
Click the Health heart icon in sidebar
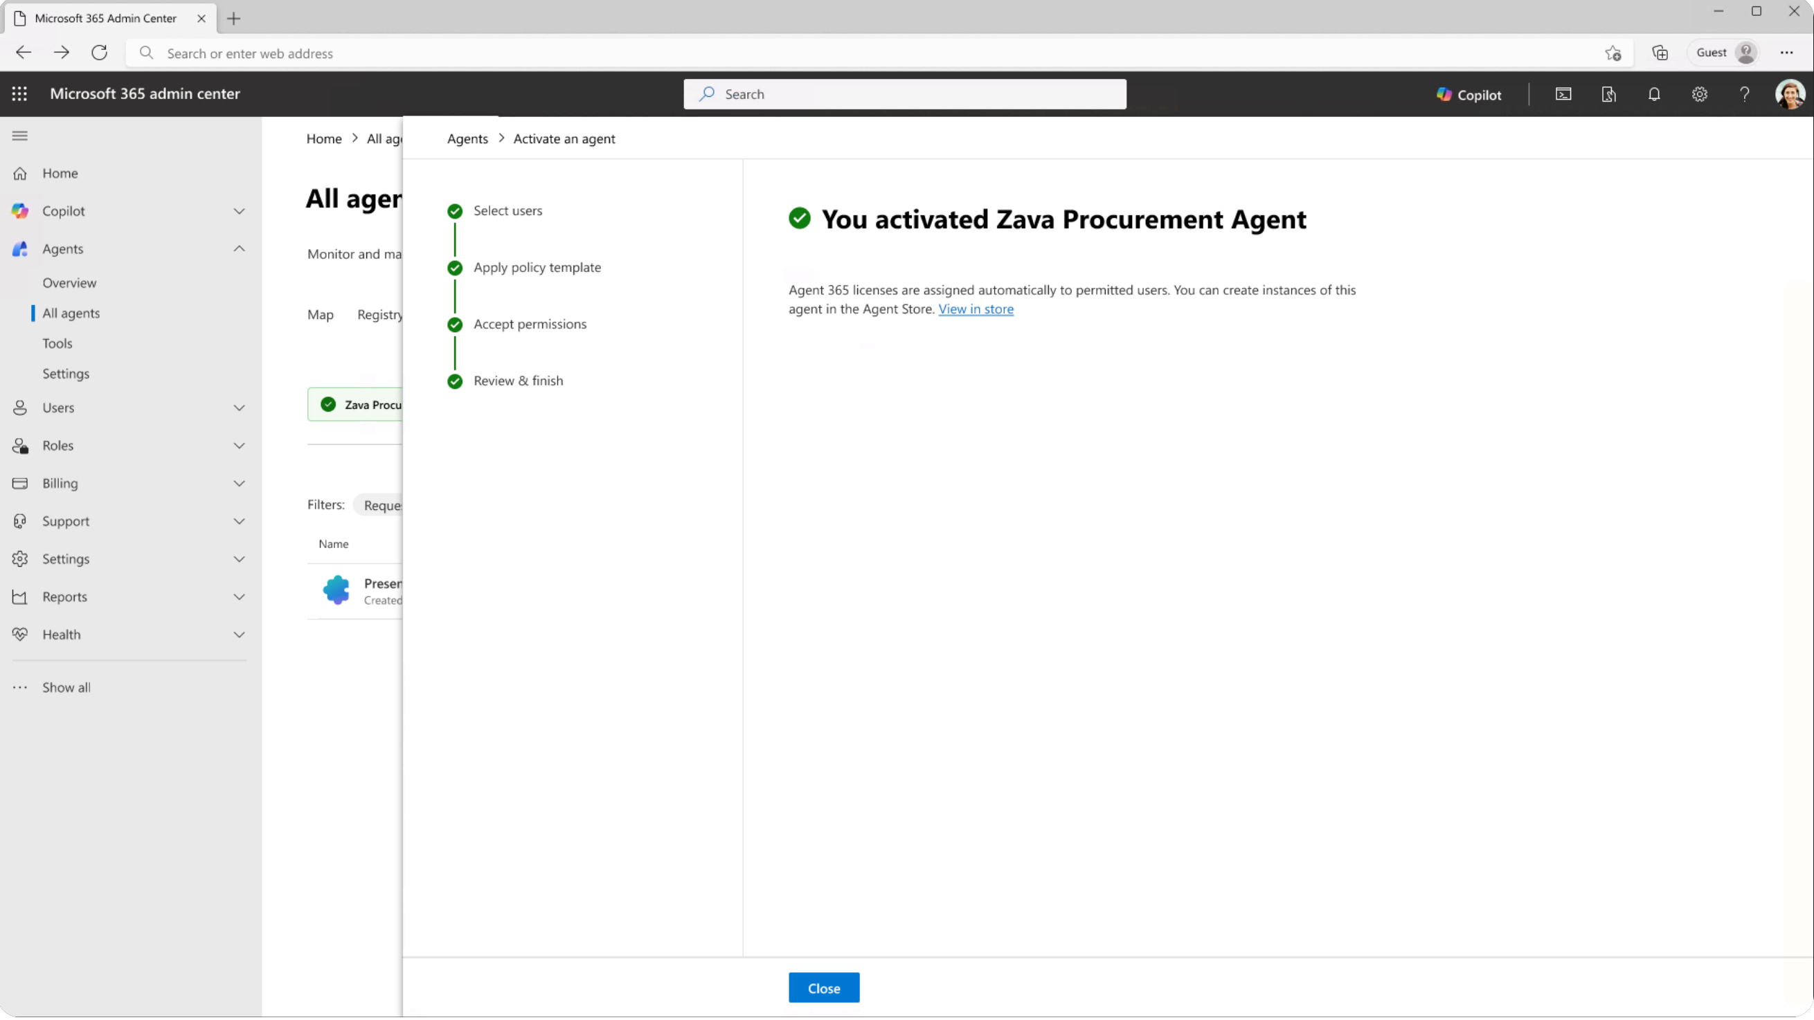19,635
